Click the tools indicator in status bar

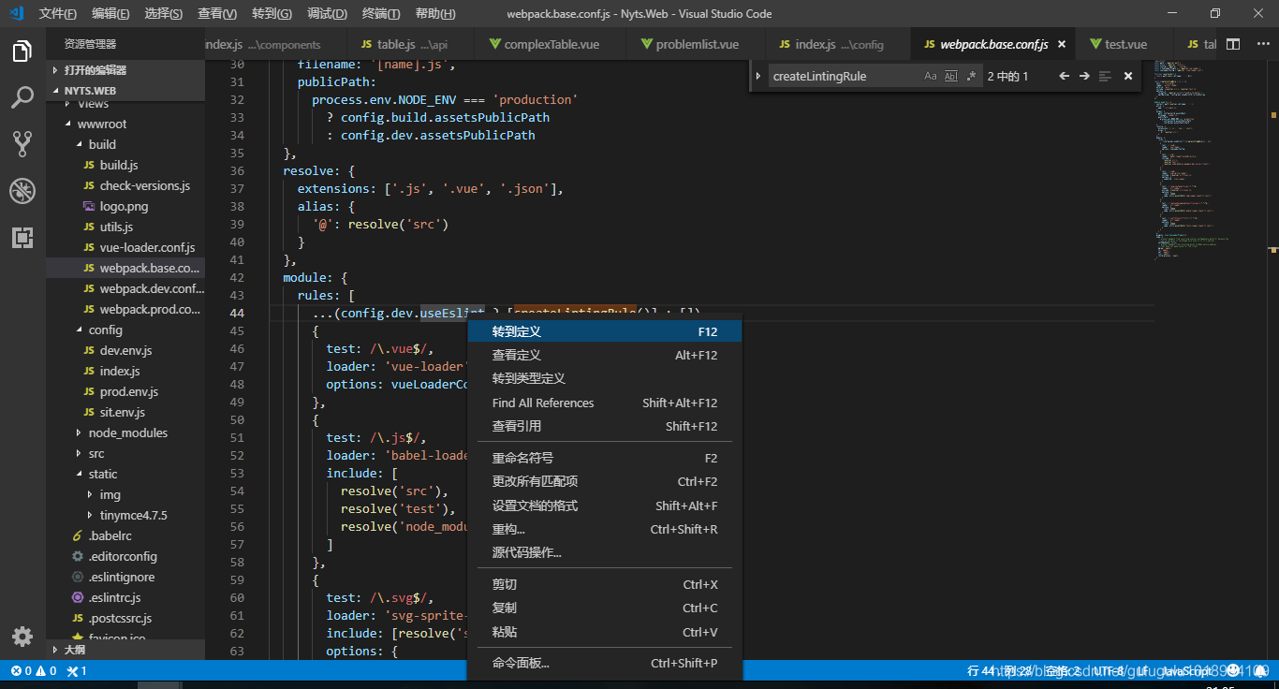pyautogui.click(x=77, y=670)
